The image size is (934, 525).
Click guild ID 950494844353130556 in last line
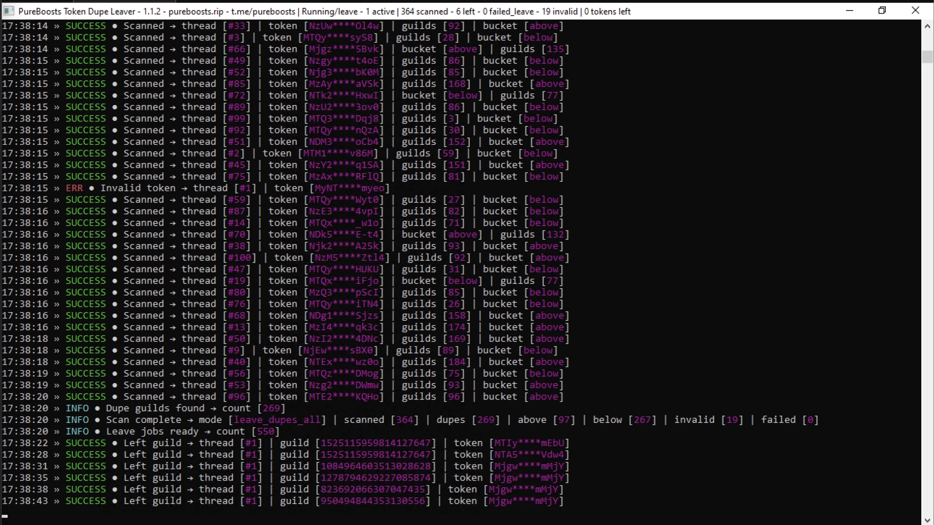tap(373, 501)
